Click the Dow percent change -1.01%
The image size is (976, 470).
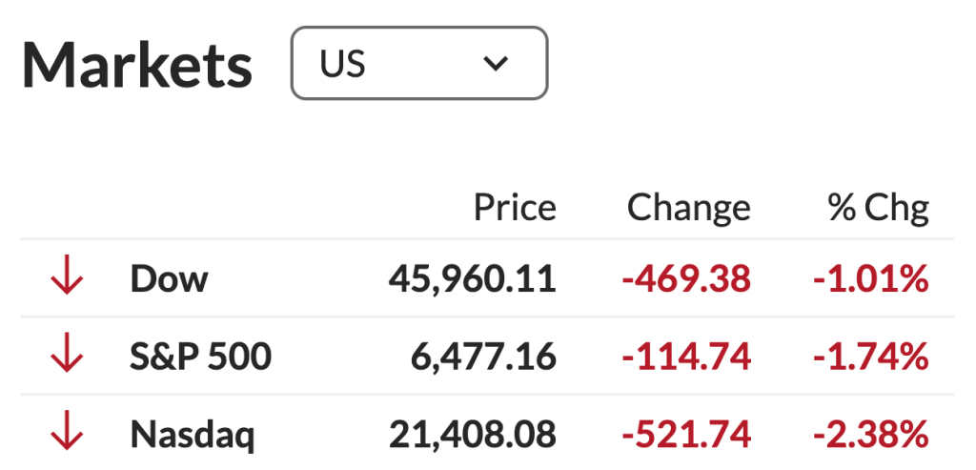point(870,278)
